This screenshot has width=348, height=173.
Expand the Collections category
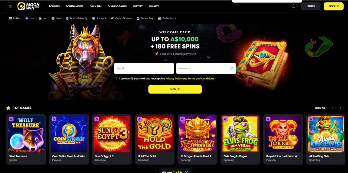point(167,18)
